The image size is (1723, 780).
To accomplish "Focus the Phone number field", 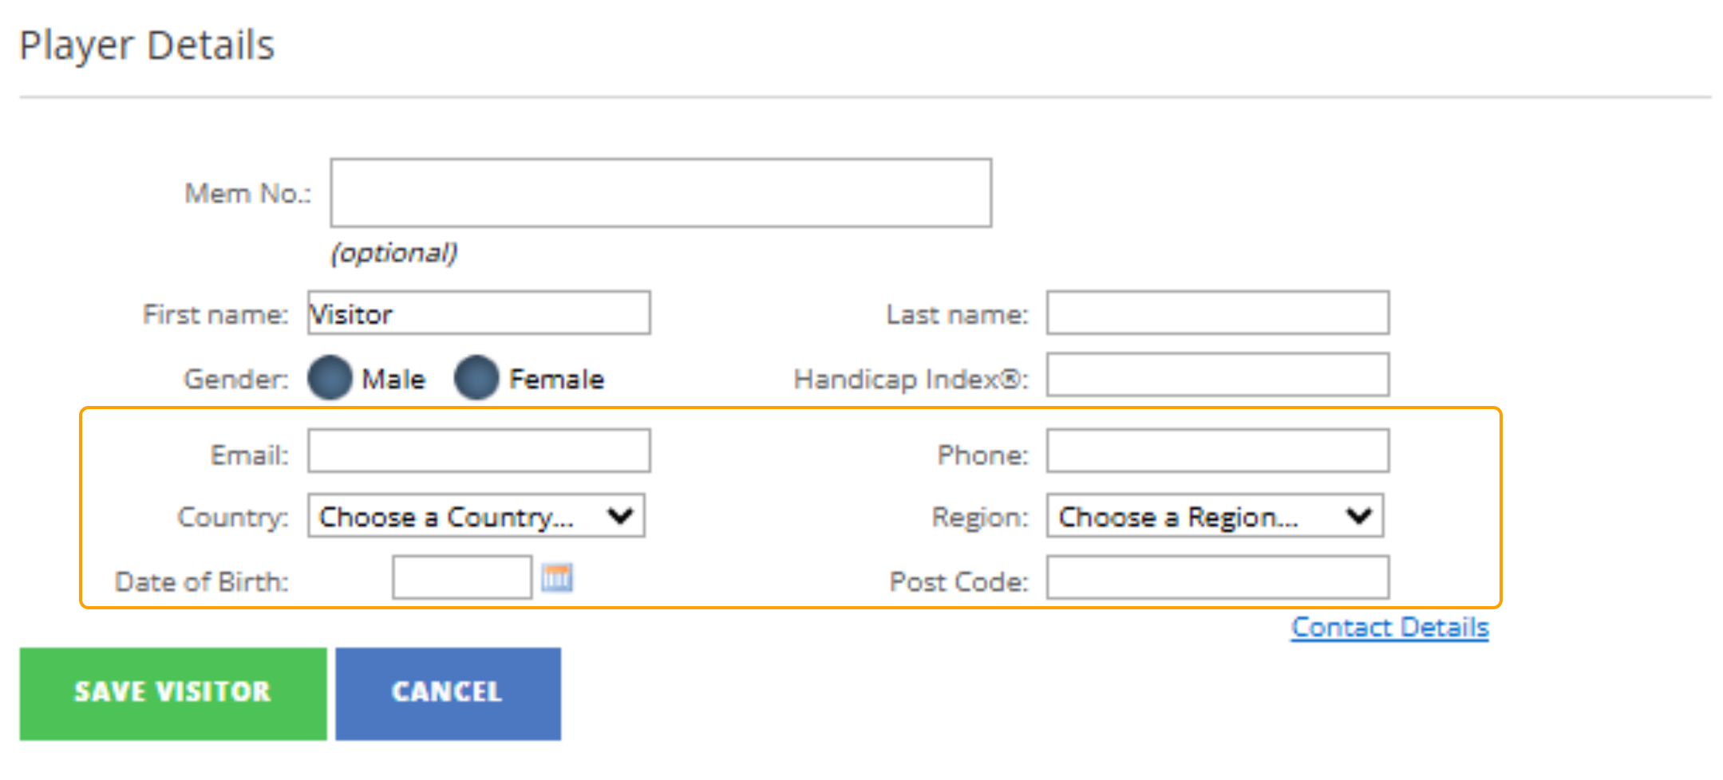I will tap(1217, 451).
